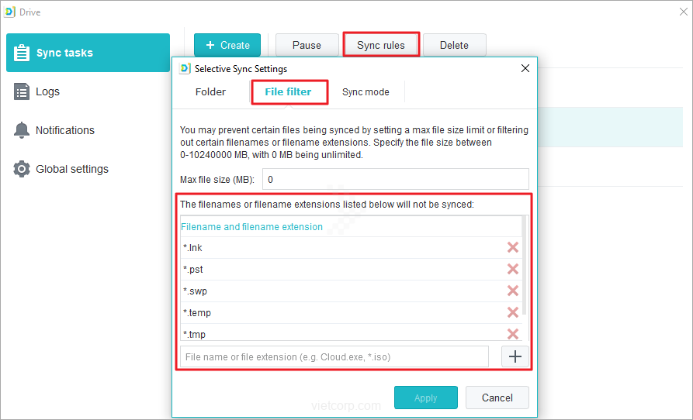Screen dimensions: 693x420
Task: Click the Delete button in toolbar
Action: [x=454, y=45]
